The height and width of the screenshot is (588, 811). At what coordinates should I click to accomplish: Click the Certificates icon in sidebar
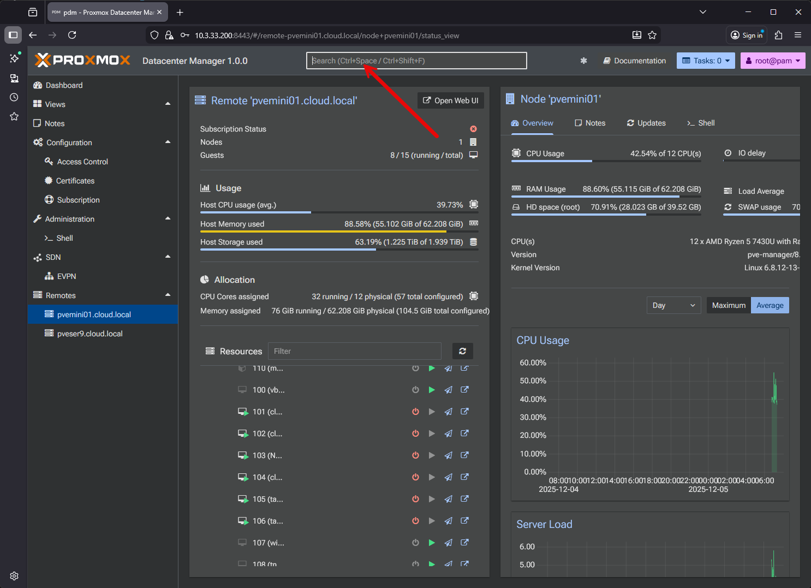coord(50,181)
